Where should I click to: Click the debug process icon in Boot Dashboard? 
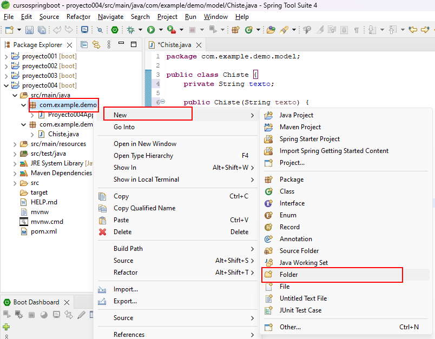(19, 315)
